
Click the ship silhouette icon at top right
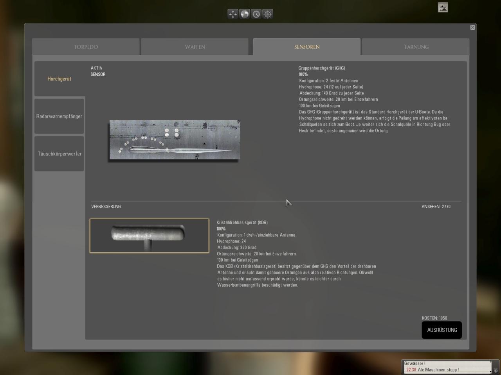[443, 7]
